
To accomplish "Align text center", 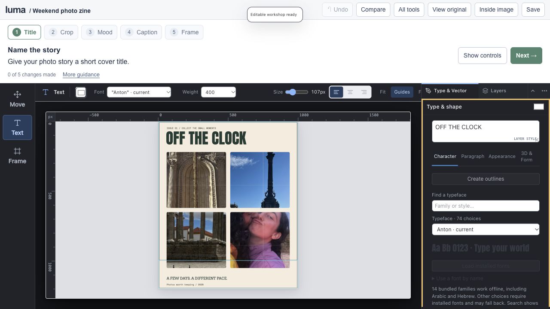I will (350, 92).
